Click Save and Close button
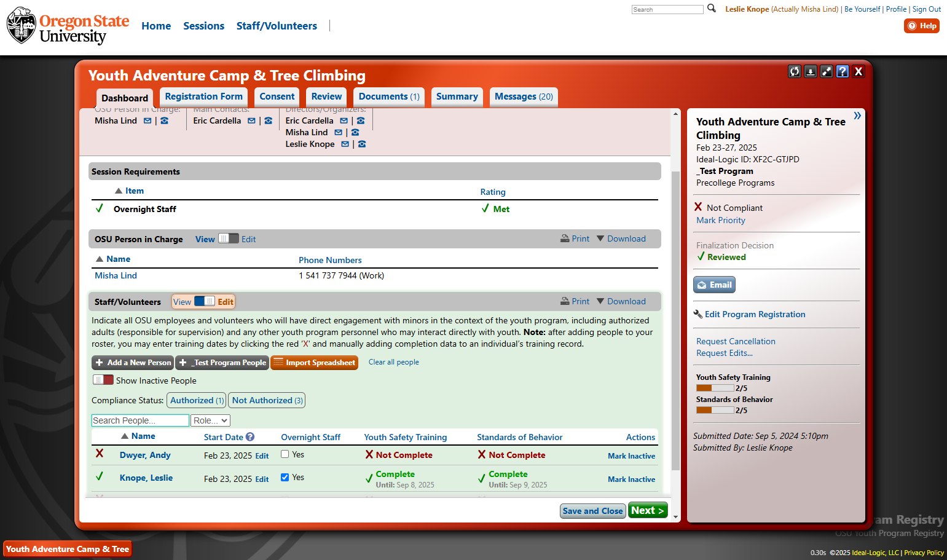This screenshot has height=560, width=947. click(x=593, y=511)
